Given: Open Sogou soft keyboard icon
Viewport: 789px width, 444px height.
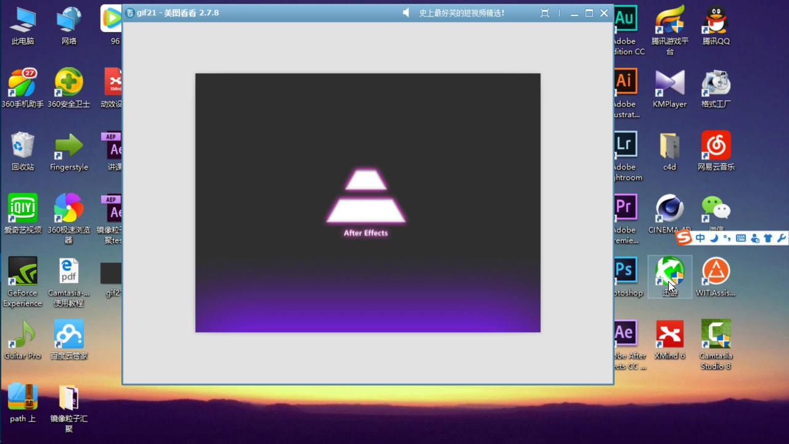Looking at the screenshot, I should (741, 238).
